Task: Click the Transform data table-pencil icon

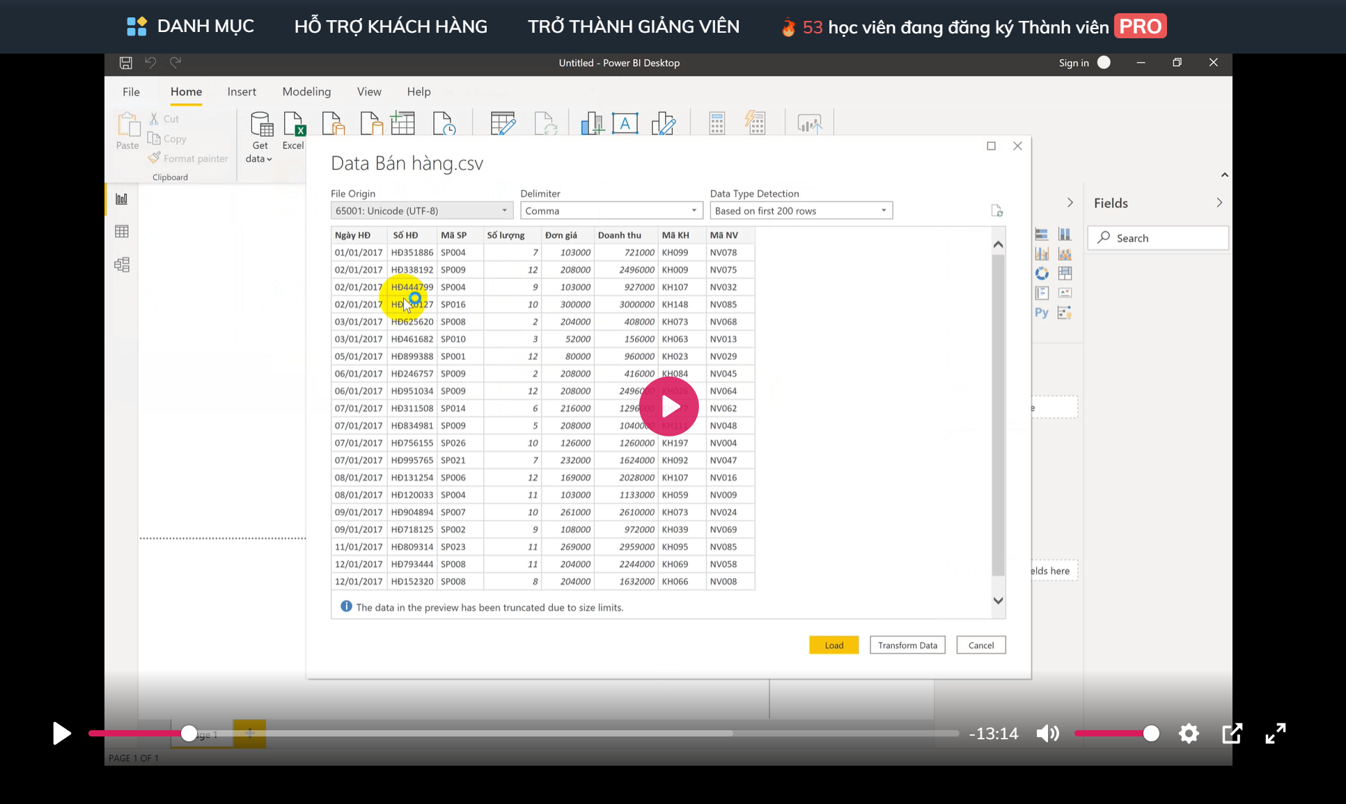Action: [x=502, y=123]
